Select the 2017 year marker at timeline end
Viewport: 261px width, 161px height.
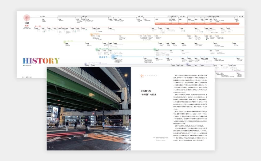(236, 19)
